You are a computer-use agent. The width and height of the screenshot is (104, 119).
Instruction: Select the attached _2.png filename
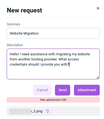coord(37,111)
